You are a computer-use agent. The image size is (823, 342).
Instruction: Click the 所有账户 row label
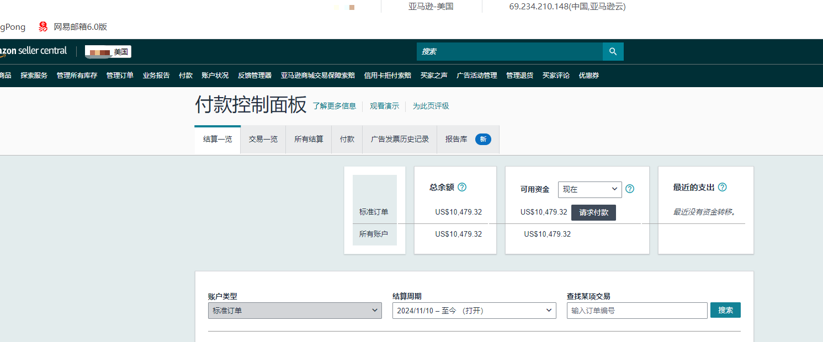(374, 234)
